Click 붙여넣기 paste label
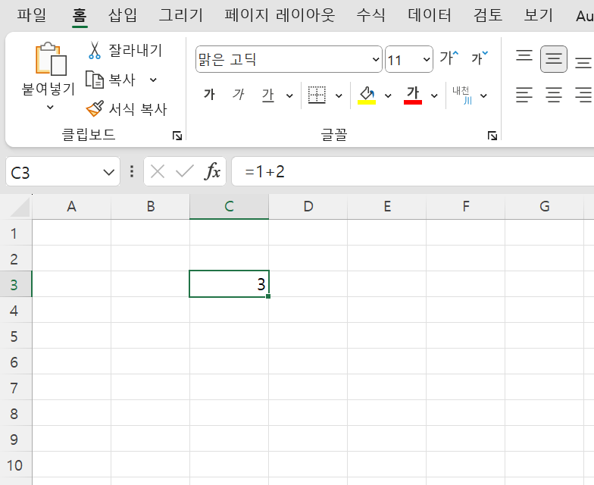This screenshot has width=594, height=485. [48, 89]
